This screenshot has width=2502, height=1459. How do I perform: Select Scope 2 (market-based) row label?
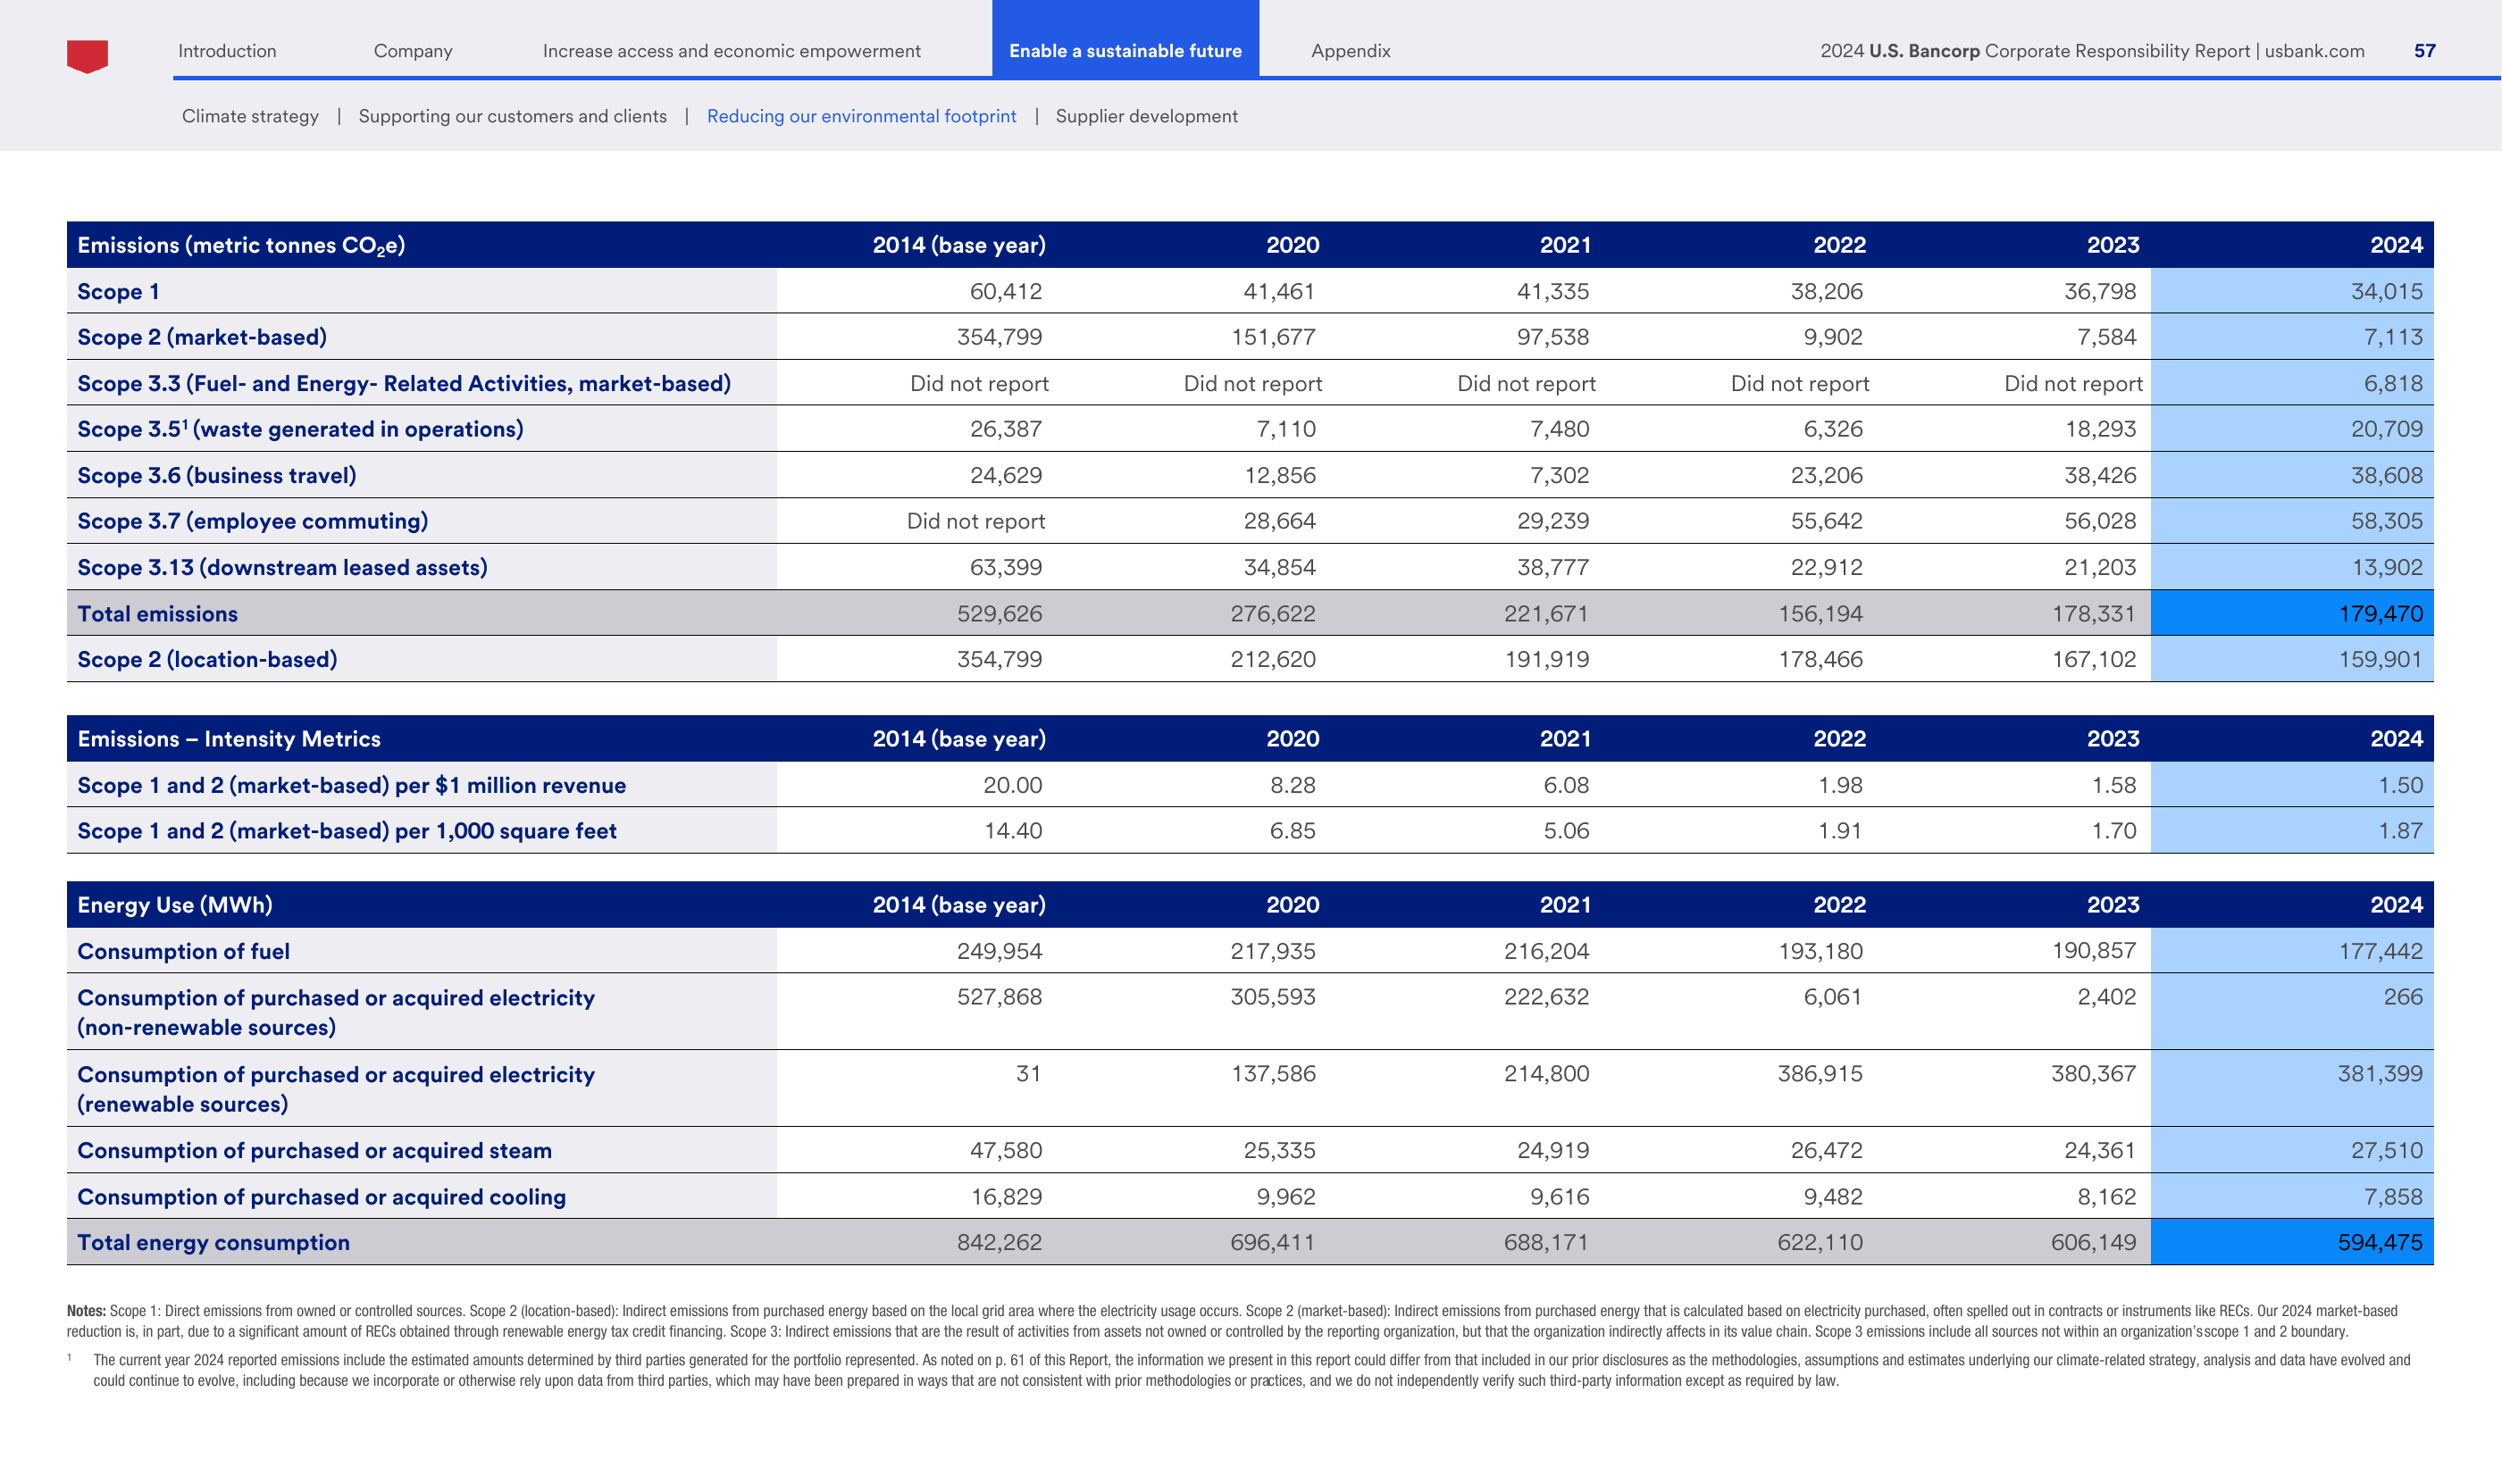coord(203,338)
